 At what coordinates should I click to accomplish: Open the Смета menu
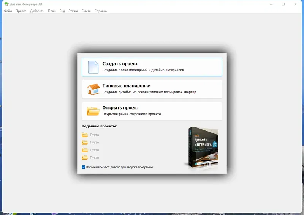pos(86,11)
